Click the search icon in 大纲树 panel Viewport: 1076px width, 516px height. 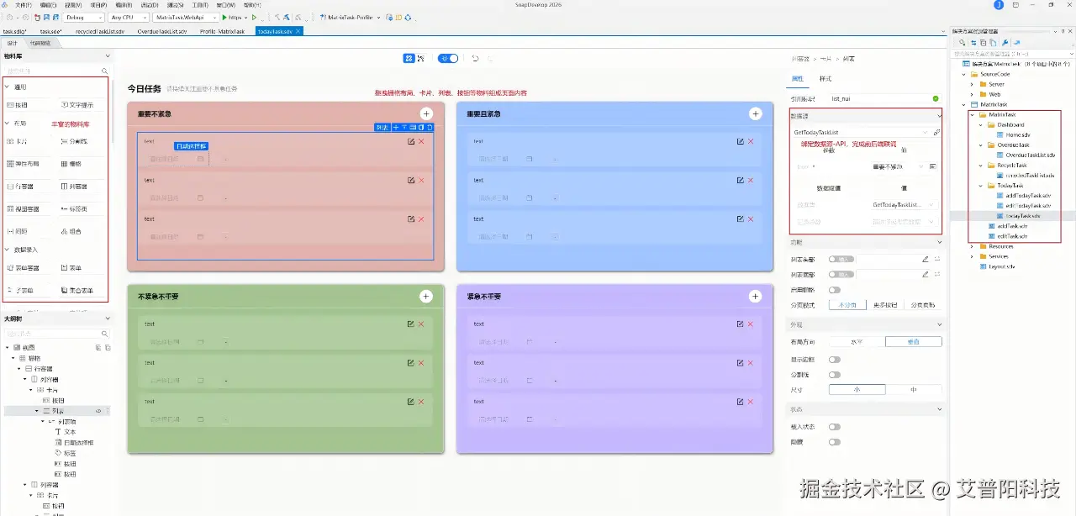(x=105, y=334)
